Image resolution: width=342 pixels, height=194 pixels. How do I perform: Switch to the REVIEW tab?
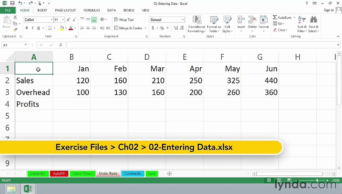(x=129, y=10)
